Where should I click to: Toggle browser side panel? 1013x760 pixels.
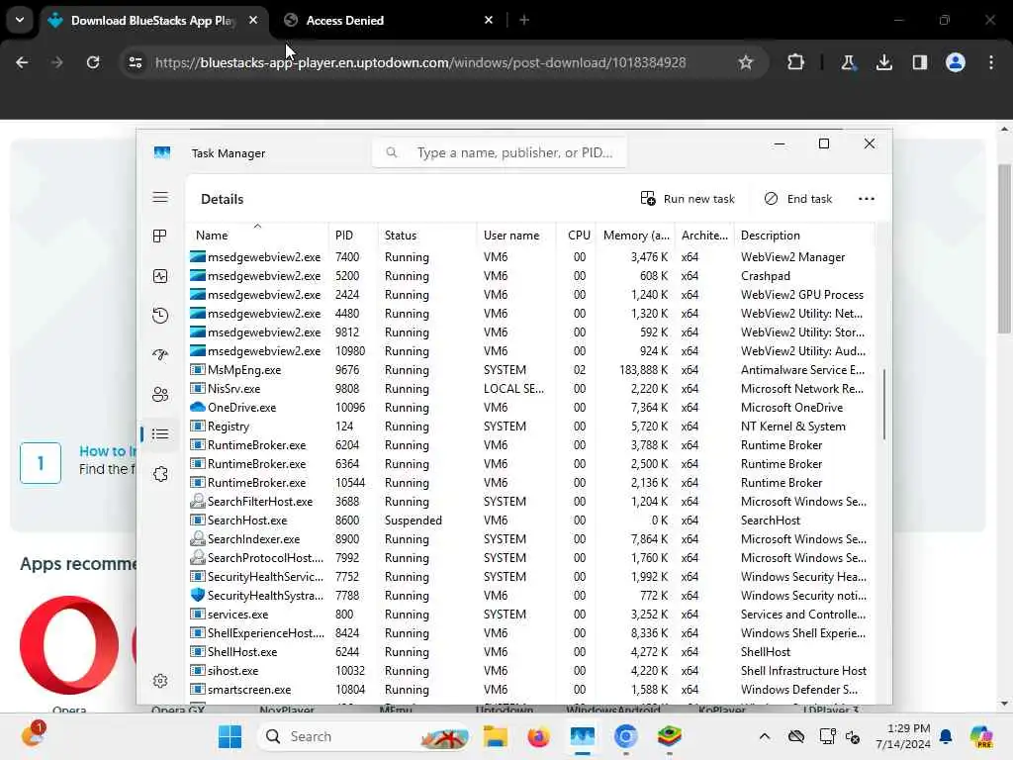point(919,62)
